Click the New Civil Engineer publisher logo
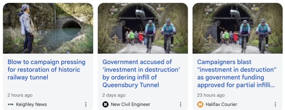Image resolution: width=285 pixels, height=110 pixels. click(105, 104)
